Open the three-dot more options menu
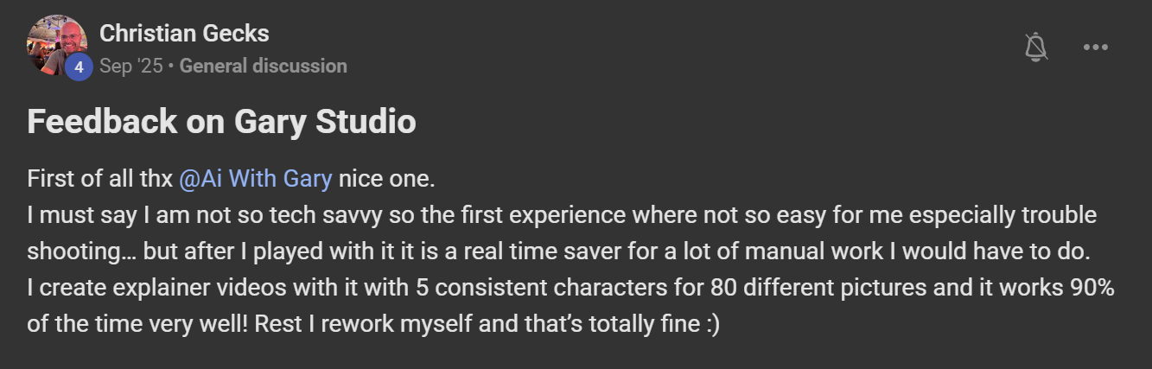The width and height of the screenshot is (1152, 369). pos(1095,48)
